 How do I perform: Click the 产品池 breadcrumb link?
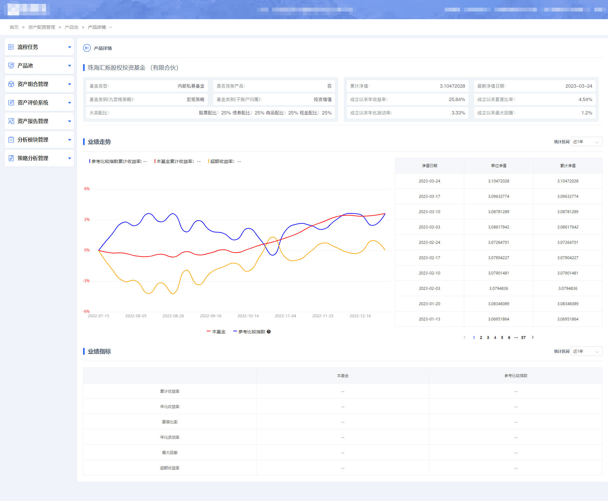tap(71, 27)
